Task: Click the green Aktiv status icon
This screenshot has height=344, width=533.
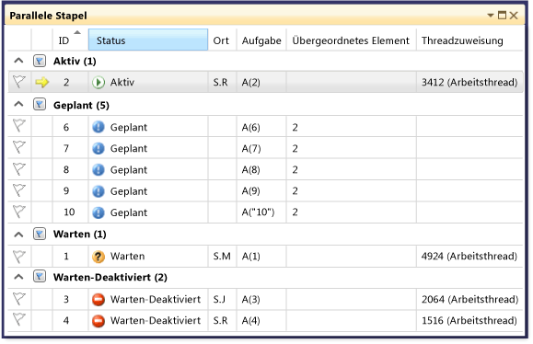Action: (98, 82)
